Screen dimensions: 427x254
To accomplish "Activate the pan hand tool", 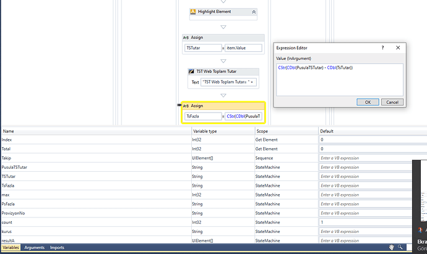I will [x=391, y=247].
